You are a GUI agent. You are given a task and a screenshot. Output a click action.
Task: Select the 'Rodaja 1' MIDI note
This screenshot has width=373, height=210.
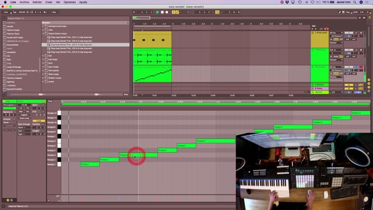pos(90,164)
